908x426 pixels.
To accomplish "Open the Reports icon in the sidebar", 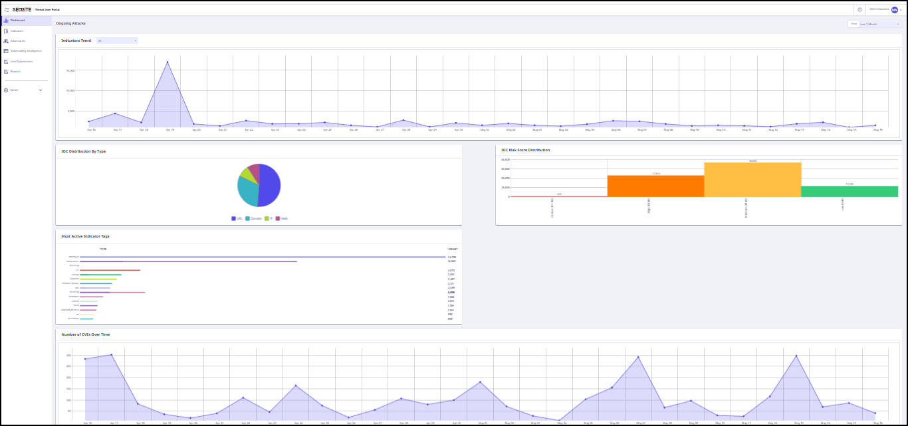I will pos(6,71).
